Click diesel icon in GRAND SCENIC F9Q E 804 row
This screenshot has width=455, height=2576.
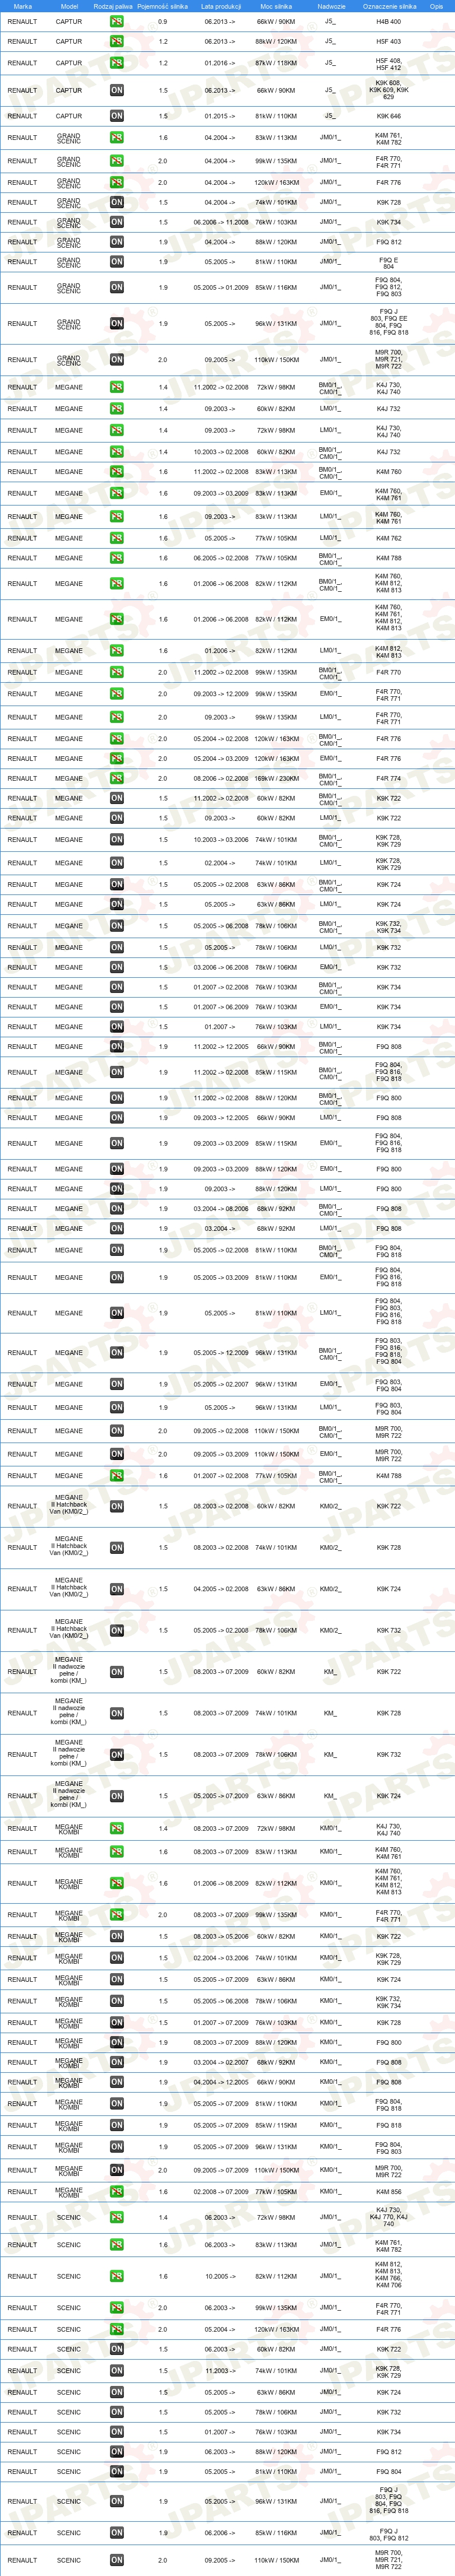[117, 262]
